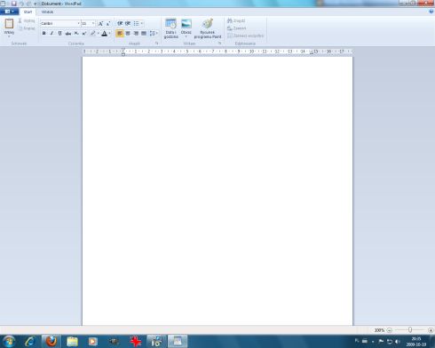The width and height of the screenshot is (435, 348).
Task: Open the Calibri font family dropdown
Action: (x=78, y=23)
